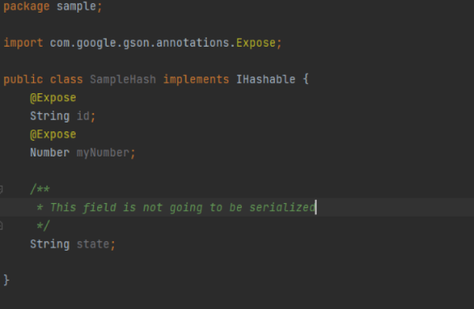Place cursor on myNumber field name
The height and width of the screenshot is (309, 474).
point(103,153)
